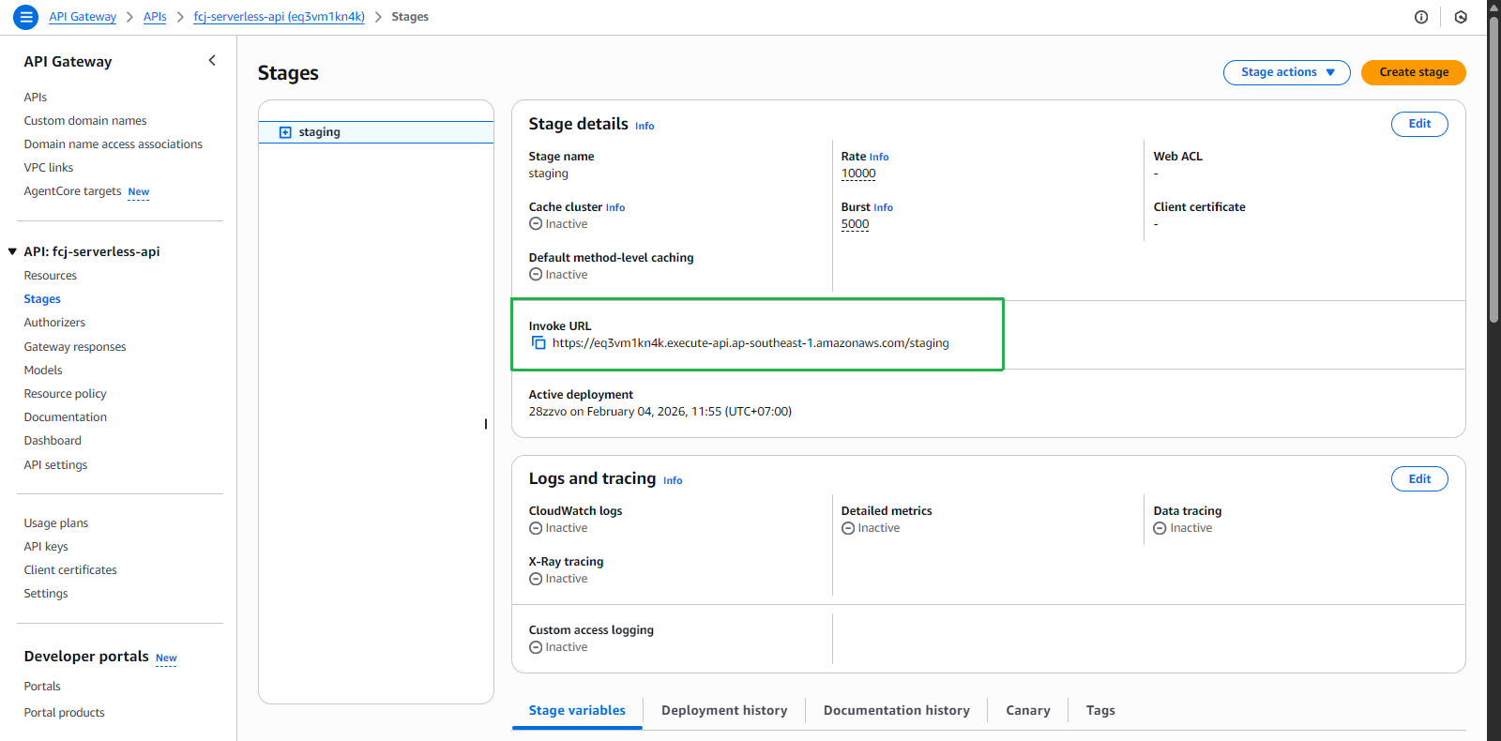The image size is (1501, 741).
Task: Click the burst value 5000
Action: point(855,224)
